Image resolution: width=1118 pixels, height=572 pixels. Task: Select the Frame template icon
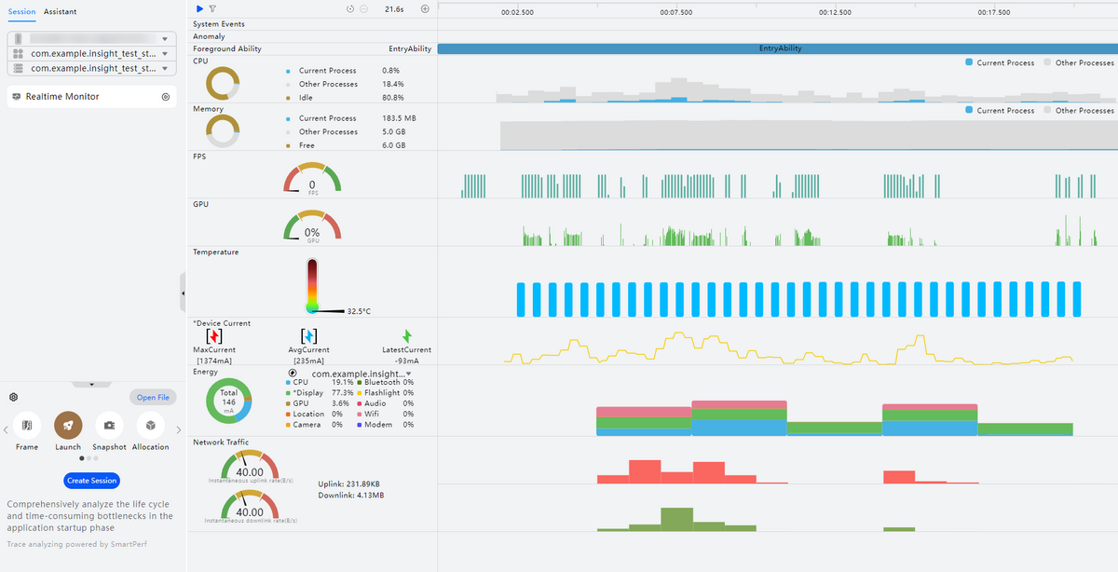(27, 426)
